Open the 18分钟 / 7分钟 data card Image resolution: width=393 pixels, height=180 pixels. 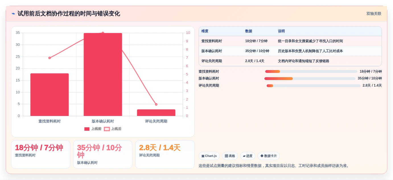point(41,154)
